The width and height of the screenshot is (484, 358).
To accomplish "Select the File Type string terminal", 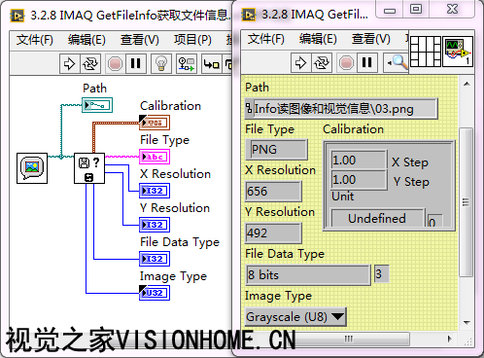I will pyautogui.click(x=155, y=157).
